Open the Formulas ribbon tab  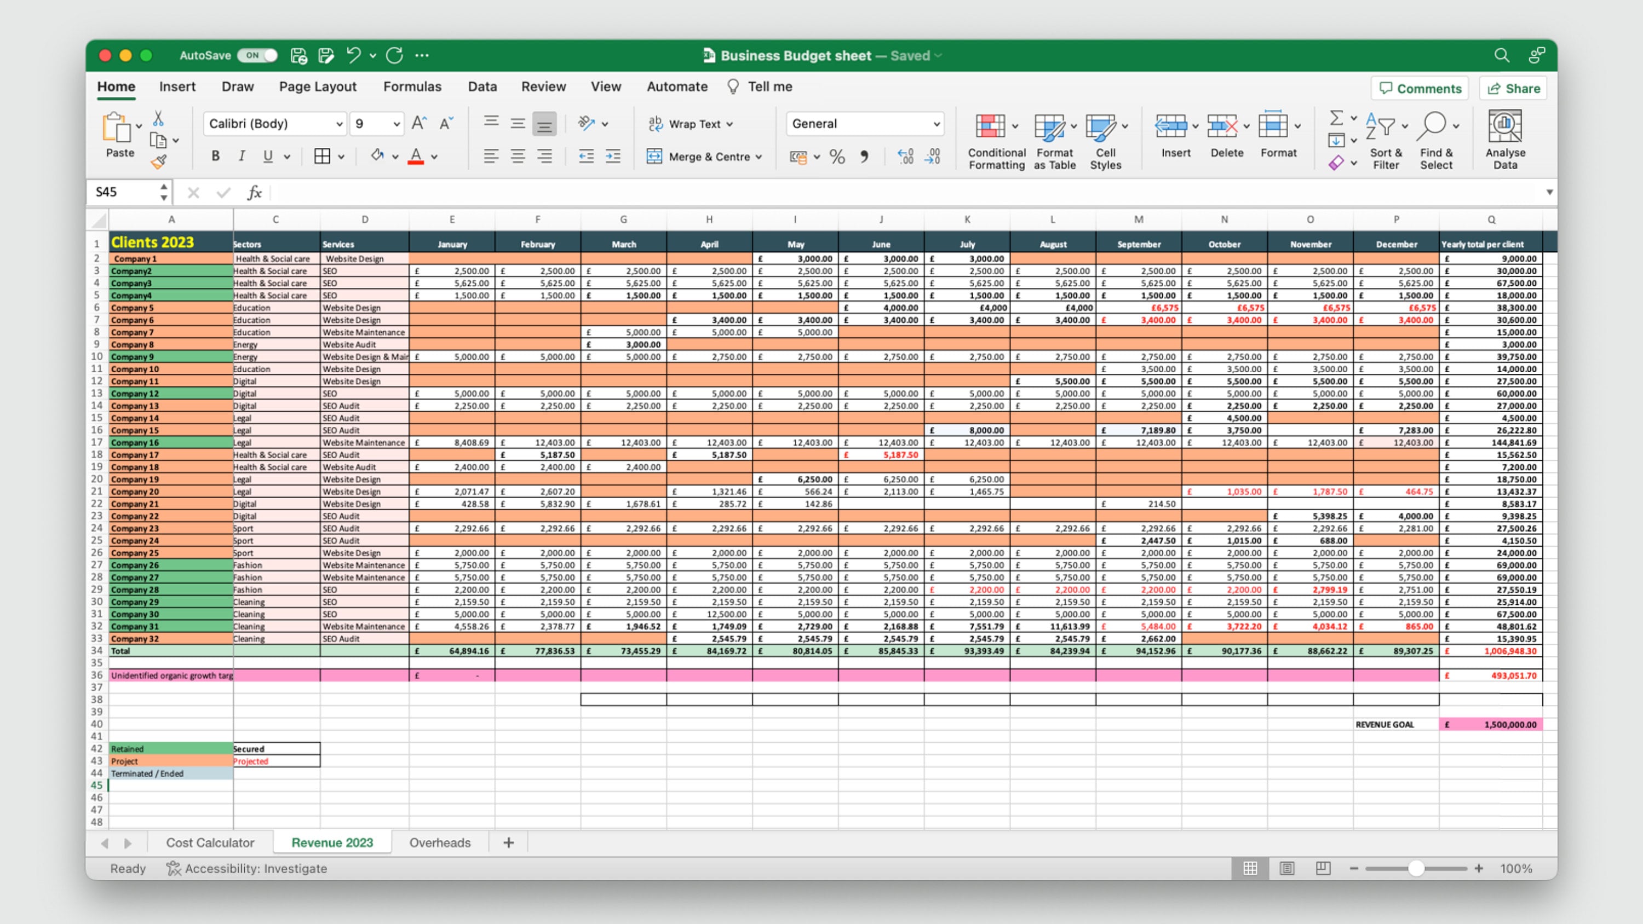coord(412,86)
